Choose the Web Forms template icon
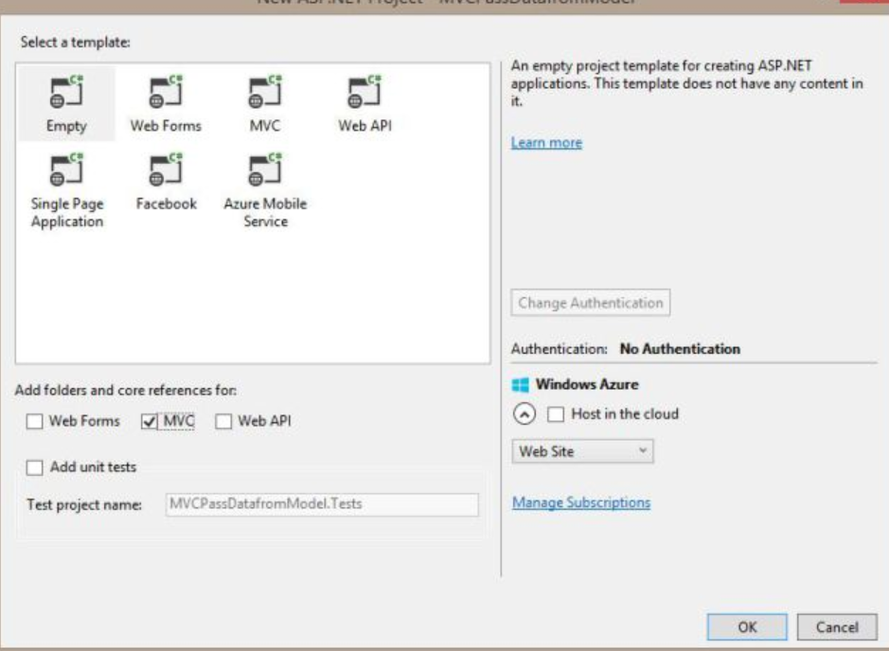The height and width of the screenshot is (651, 889). click(166, 92)
